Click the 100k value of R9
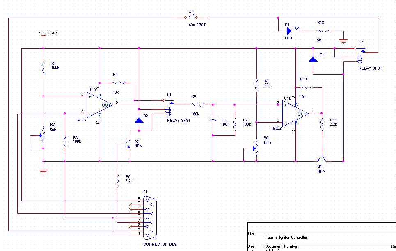The image size is (396, 251). click(x=268, y=143)
